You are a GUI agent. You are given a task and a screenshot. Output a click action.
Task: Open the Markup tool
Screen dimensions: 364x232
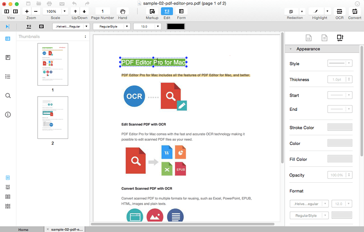pos(152,11)
